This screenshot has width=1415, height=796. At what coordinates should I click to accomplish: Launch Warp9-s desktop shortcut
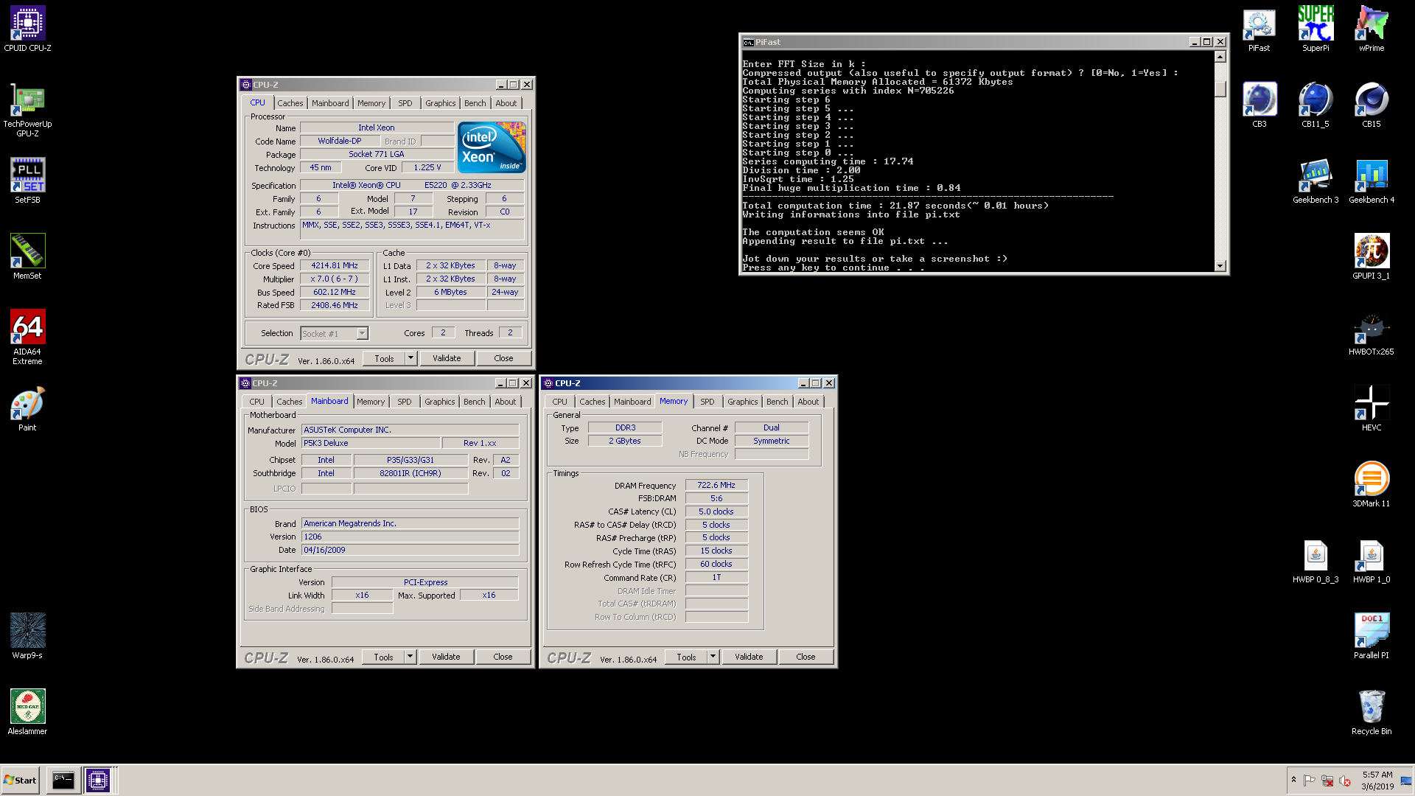click(x=27, y=636)
